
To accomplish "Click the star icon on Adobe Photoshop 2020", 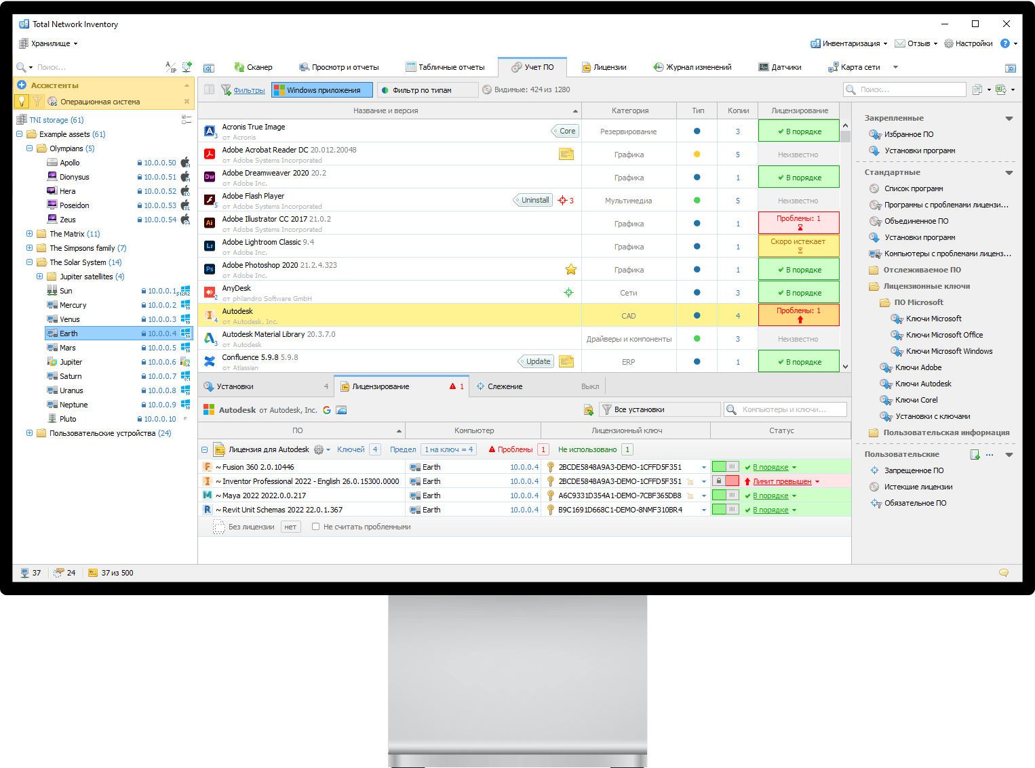I will [571, 270].
